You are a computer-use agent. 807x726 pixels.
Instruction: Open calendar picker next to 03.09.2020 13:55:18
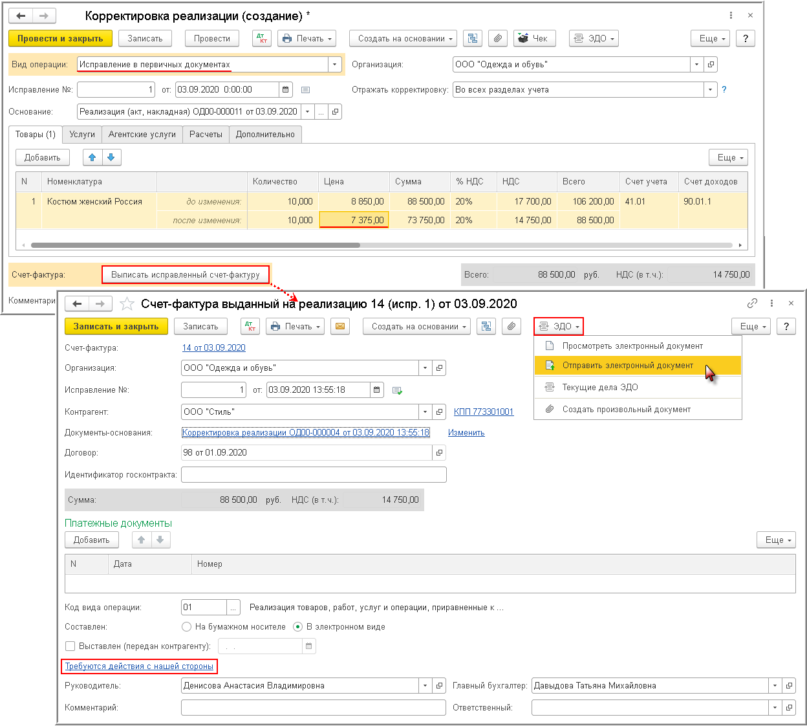click(376, 390)
